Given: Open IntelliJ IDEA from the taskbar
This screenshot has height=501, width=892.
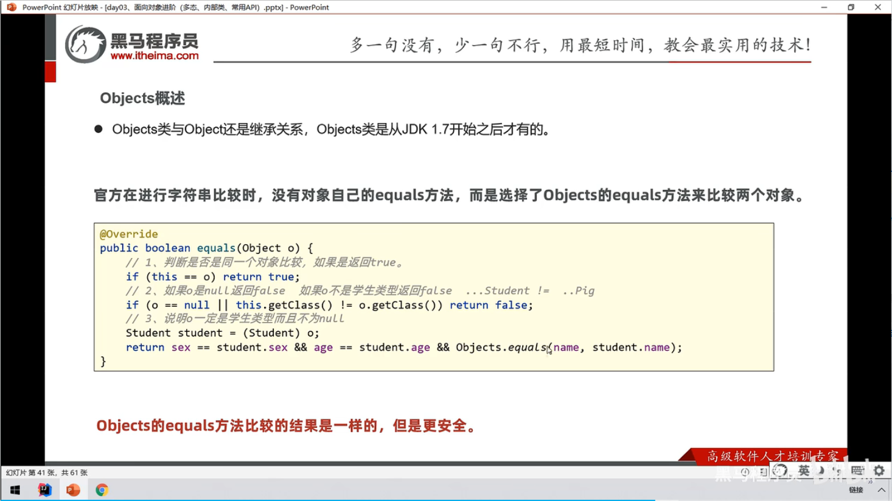Looking at the screenshot, I should point(44,489).
